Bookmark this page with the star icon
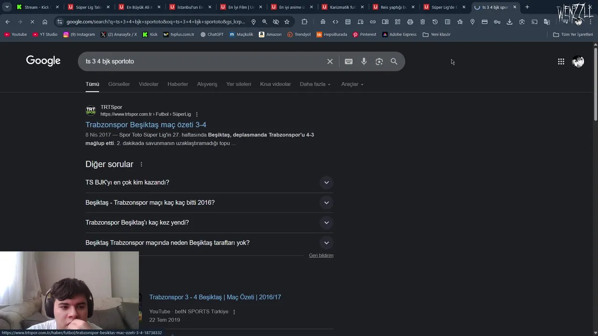The width and height of the screenshot is (598, 336). click(287, 22)
